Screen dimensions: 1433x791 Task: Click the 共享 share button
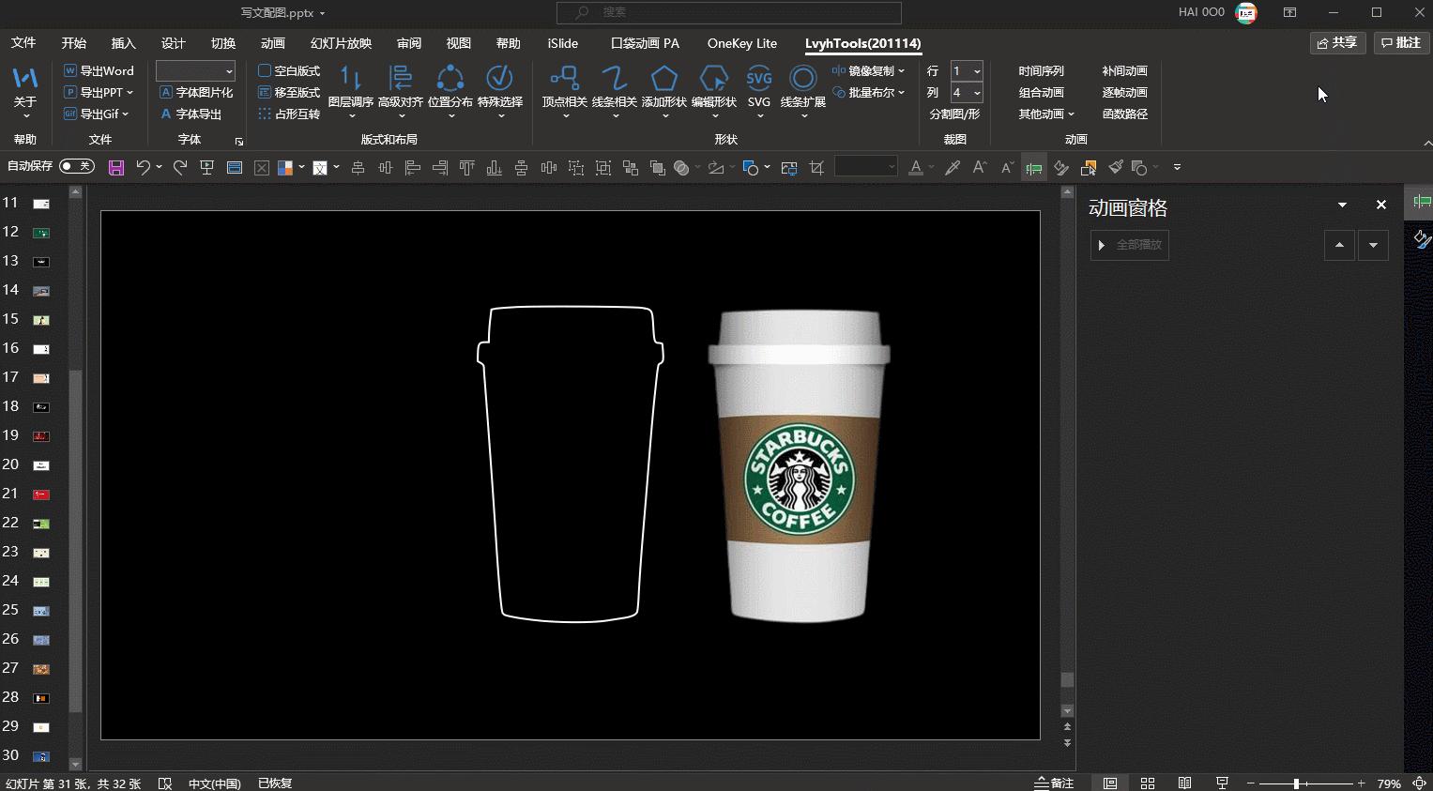[x=1336, y=42]
